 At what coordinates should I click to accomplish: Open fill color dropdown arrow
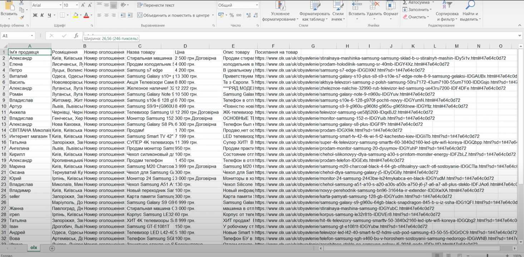(80, 15)
